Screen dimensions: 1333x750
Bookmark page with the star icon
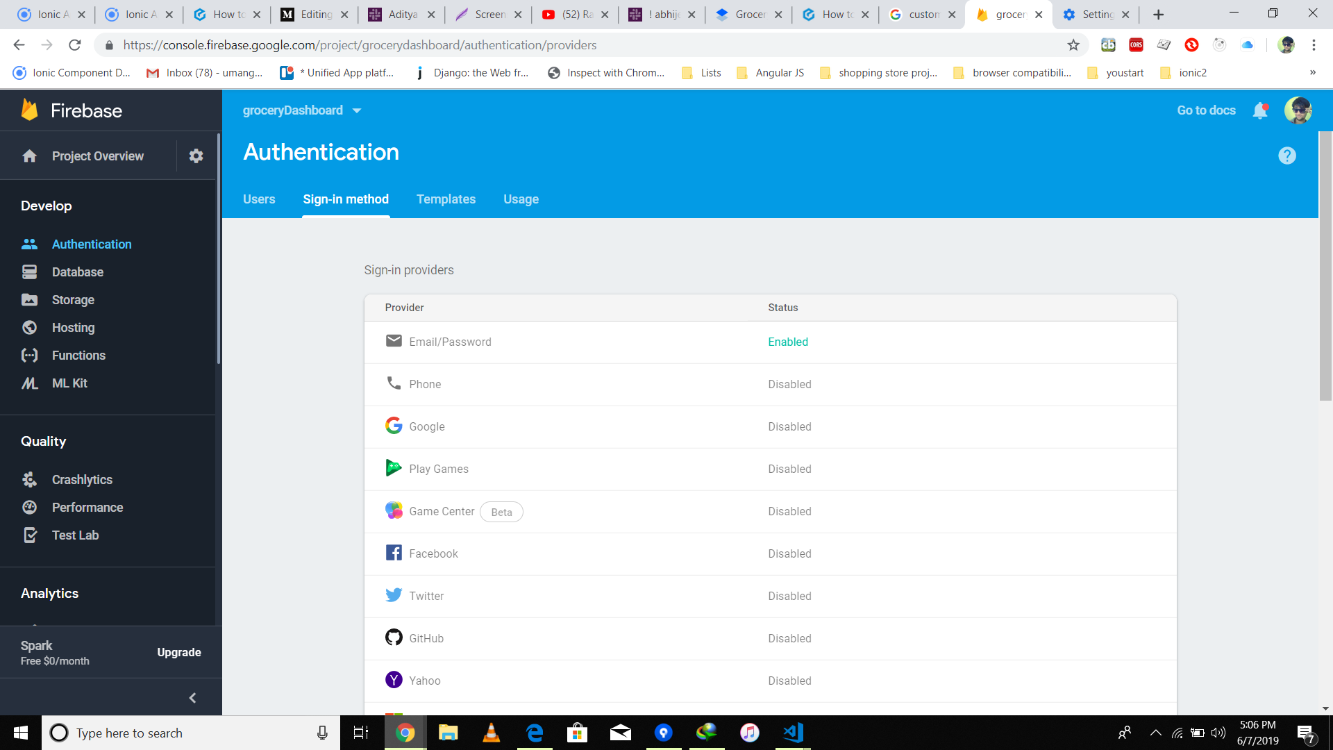click(x=1073, y=45)
